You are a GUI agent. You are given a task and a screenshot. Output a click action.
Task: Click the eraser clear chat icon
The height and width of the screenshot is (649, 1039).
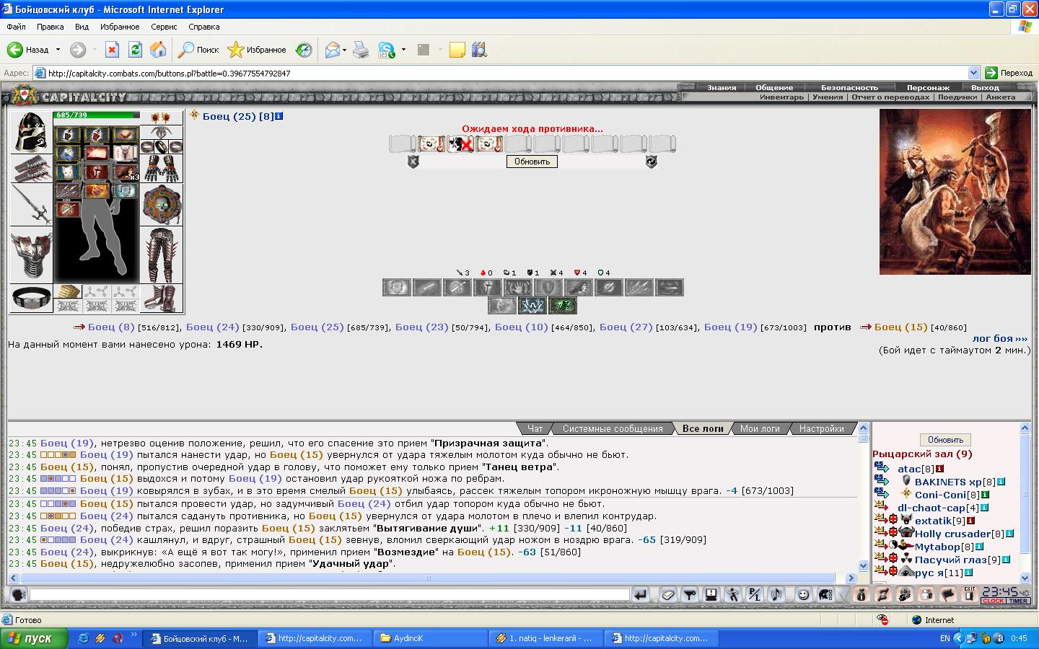pyautogui.click(x=668, y=595)
